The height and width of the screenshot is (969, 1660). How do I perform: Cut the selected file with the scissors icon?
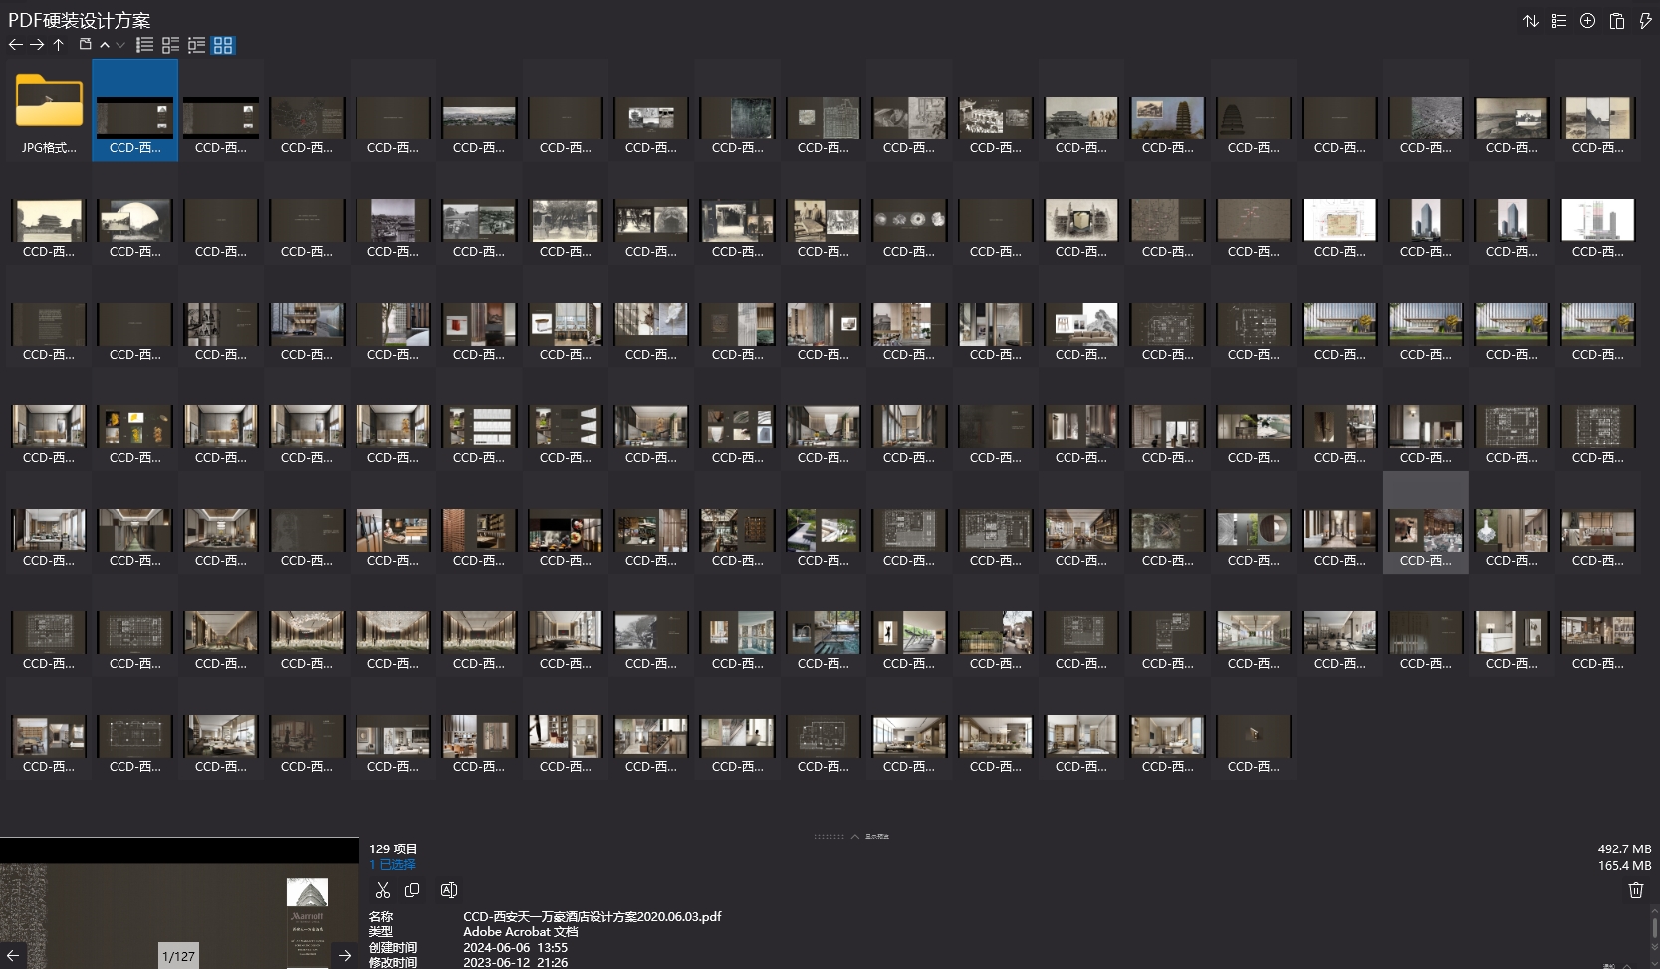(383, 890)
